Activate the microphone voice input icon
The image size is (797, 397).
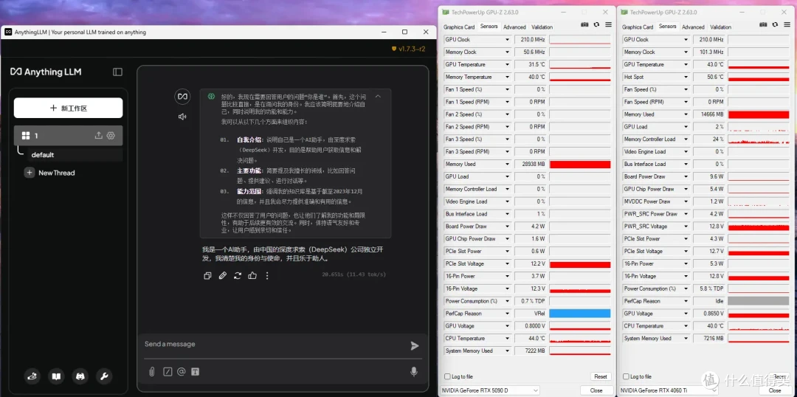click(414, 372)
